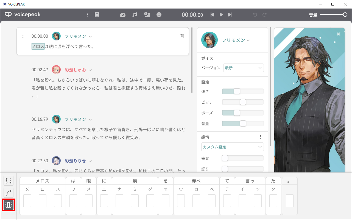
Task: Click the length box under テ
Action: pos(227,201)
